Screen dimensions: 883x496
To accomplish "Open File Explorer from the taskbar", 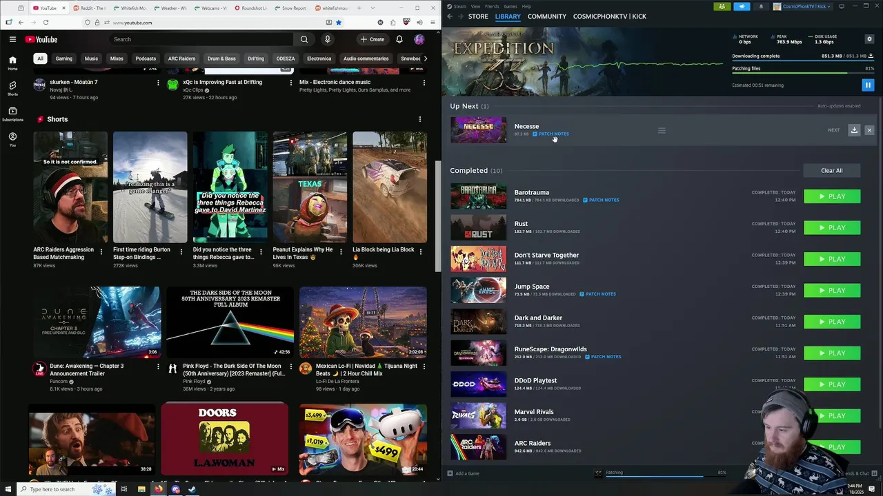I will tap(141, 489).
